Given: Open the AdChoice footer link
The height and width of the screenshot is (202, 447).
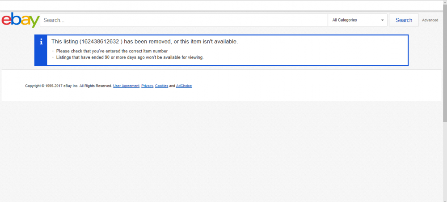Looking at the screenshot, I should tap(184, 86).
